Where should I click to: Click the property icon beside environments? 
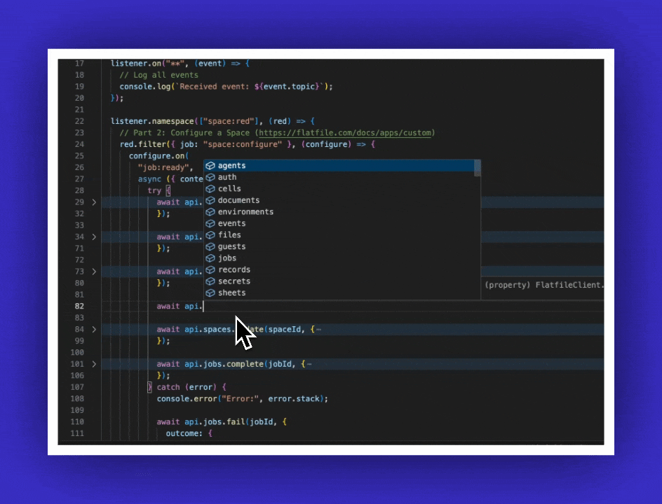[x=210, y=212]
